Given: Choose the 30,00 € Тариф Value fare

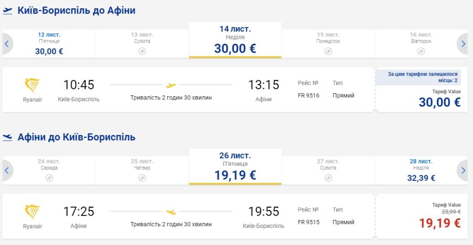Looking at the screenshot, I should pyautogui.click(x=439, y=102).
